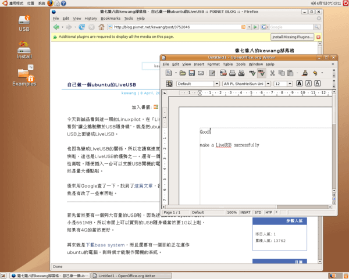Expand the paragraph style Default dropdown
Image resolution: width=349 pixels, height=279 pixels.
[x=216, y=84]
